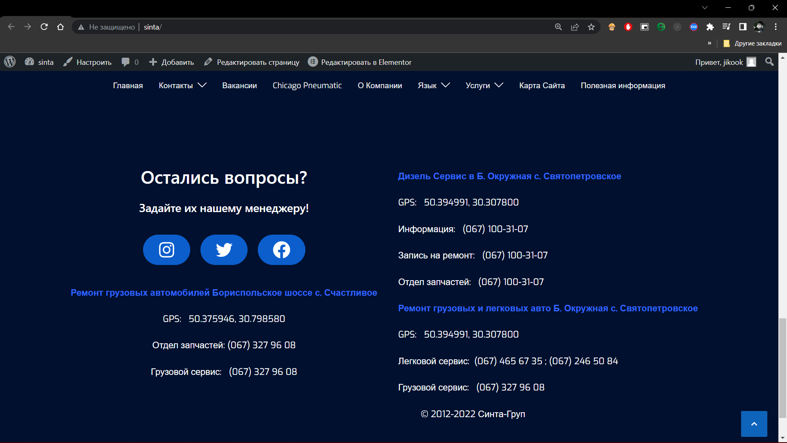This screenshot has width=787, height=443.
Task: Expand Услуги services dropdown
Action: (x=484, y=85)
